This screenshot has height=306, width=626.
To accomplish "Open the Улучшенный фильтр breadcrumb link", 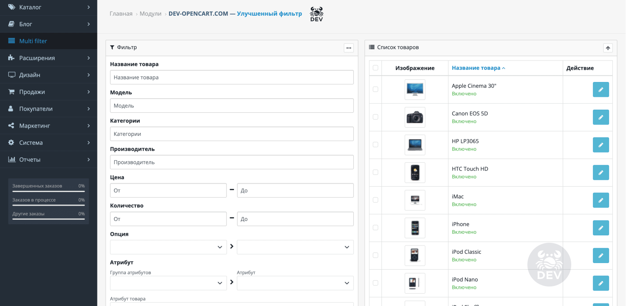I will tap(270, 14).
